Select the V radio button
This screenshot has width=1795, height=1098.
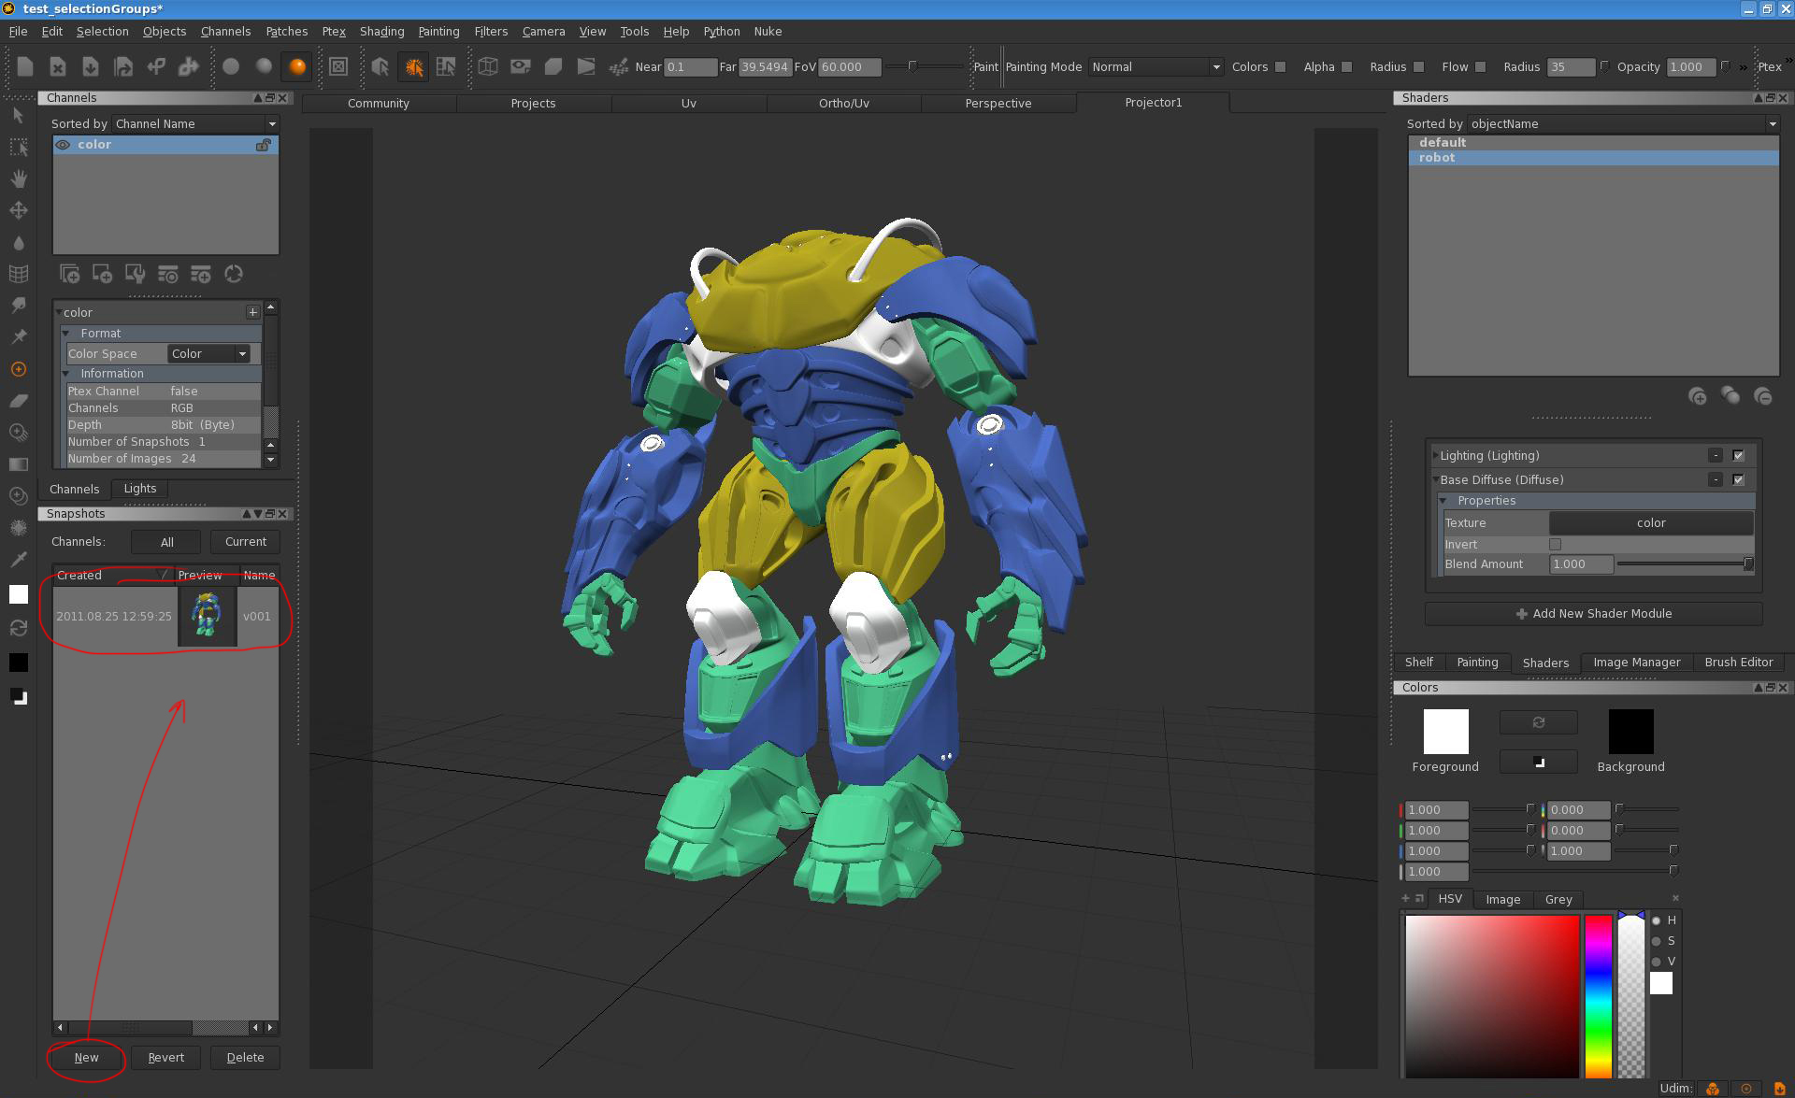tap(1657, 962)
